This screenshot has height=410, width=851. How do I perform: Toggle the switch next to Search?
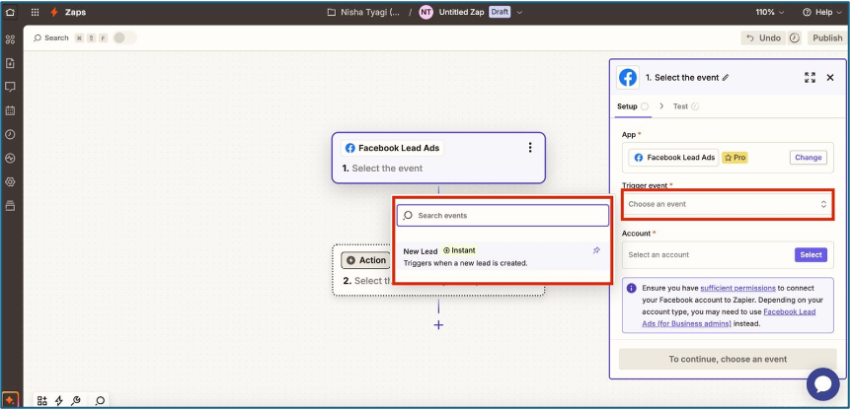click(x=124, y=37)
